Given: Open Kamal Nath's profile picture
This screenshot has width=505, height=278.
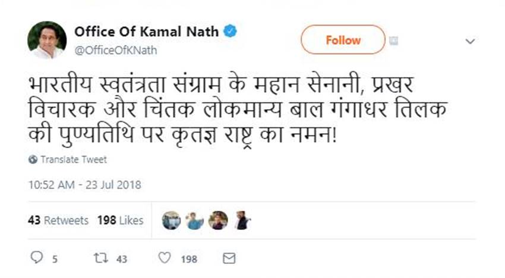Looking at the screenshot, I should tap(47, 40).
